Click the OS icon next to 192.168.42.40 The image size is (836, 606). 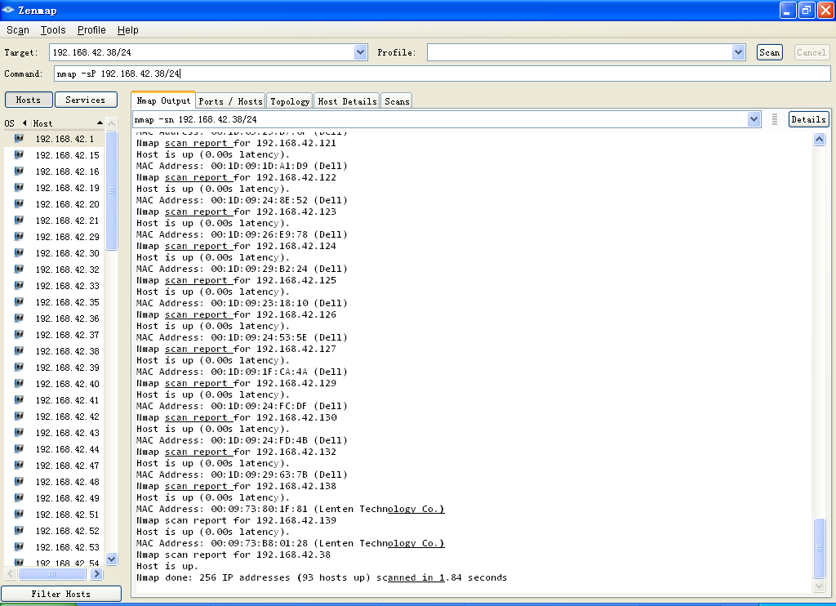[x=19, y=384]
